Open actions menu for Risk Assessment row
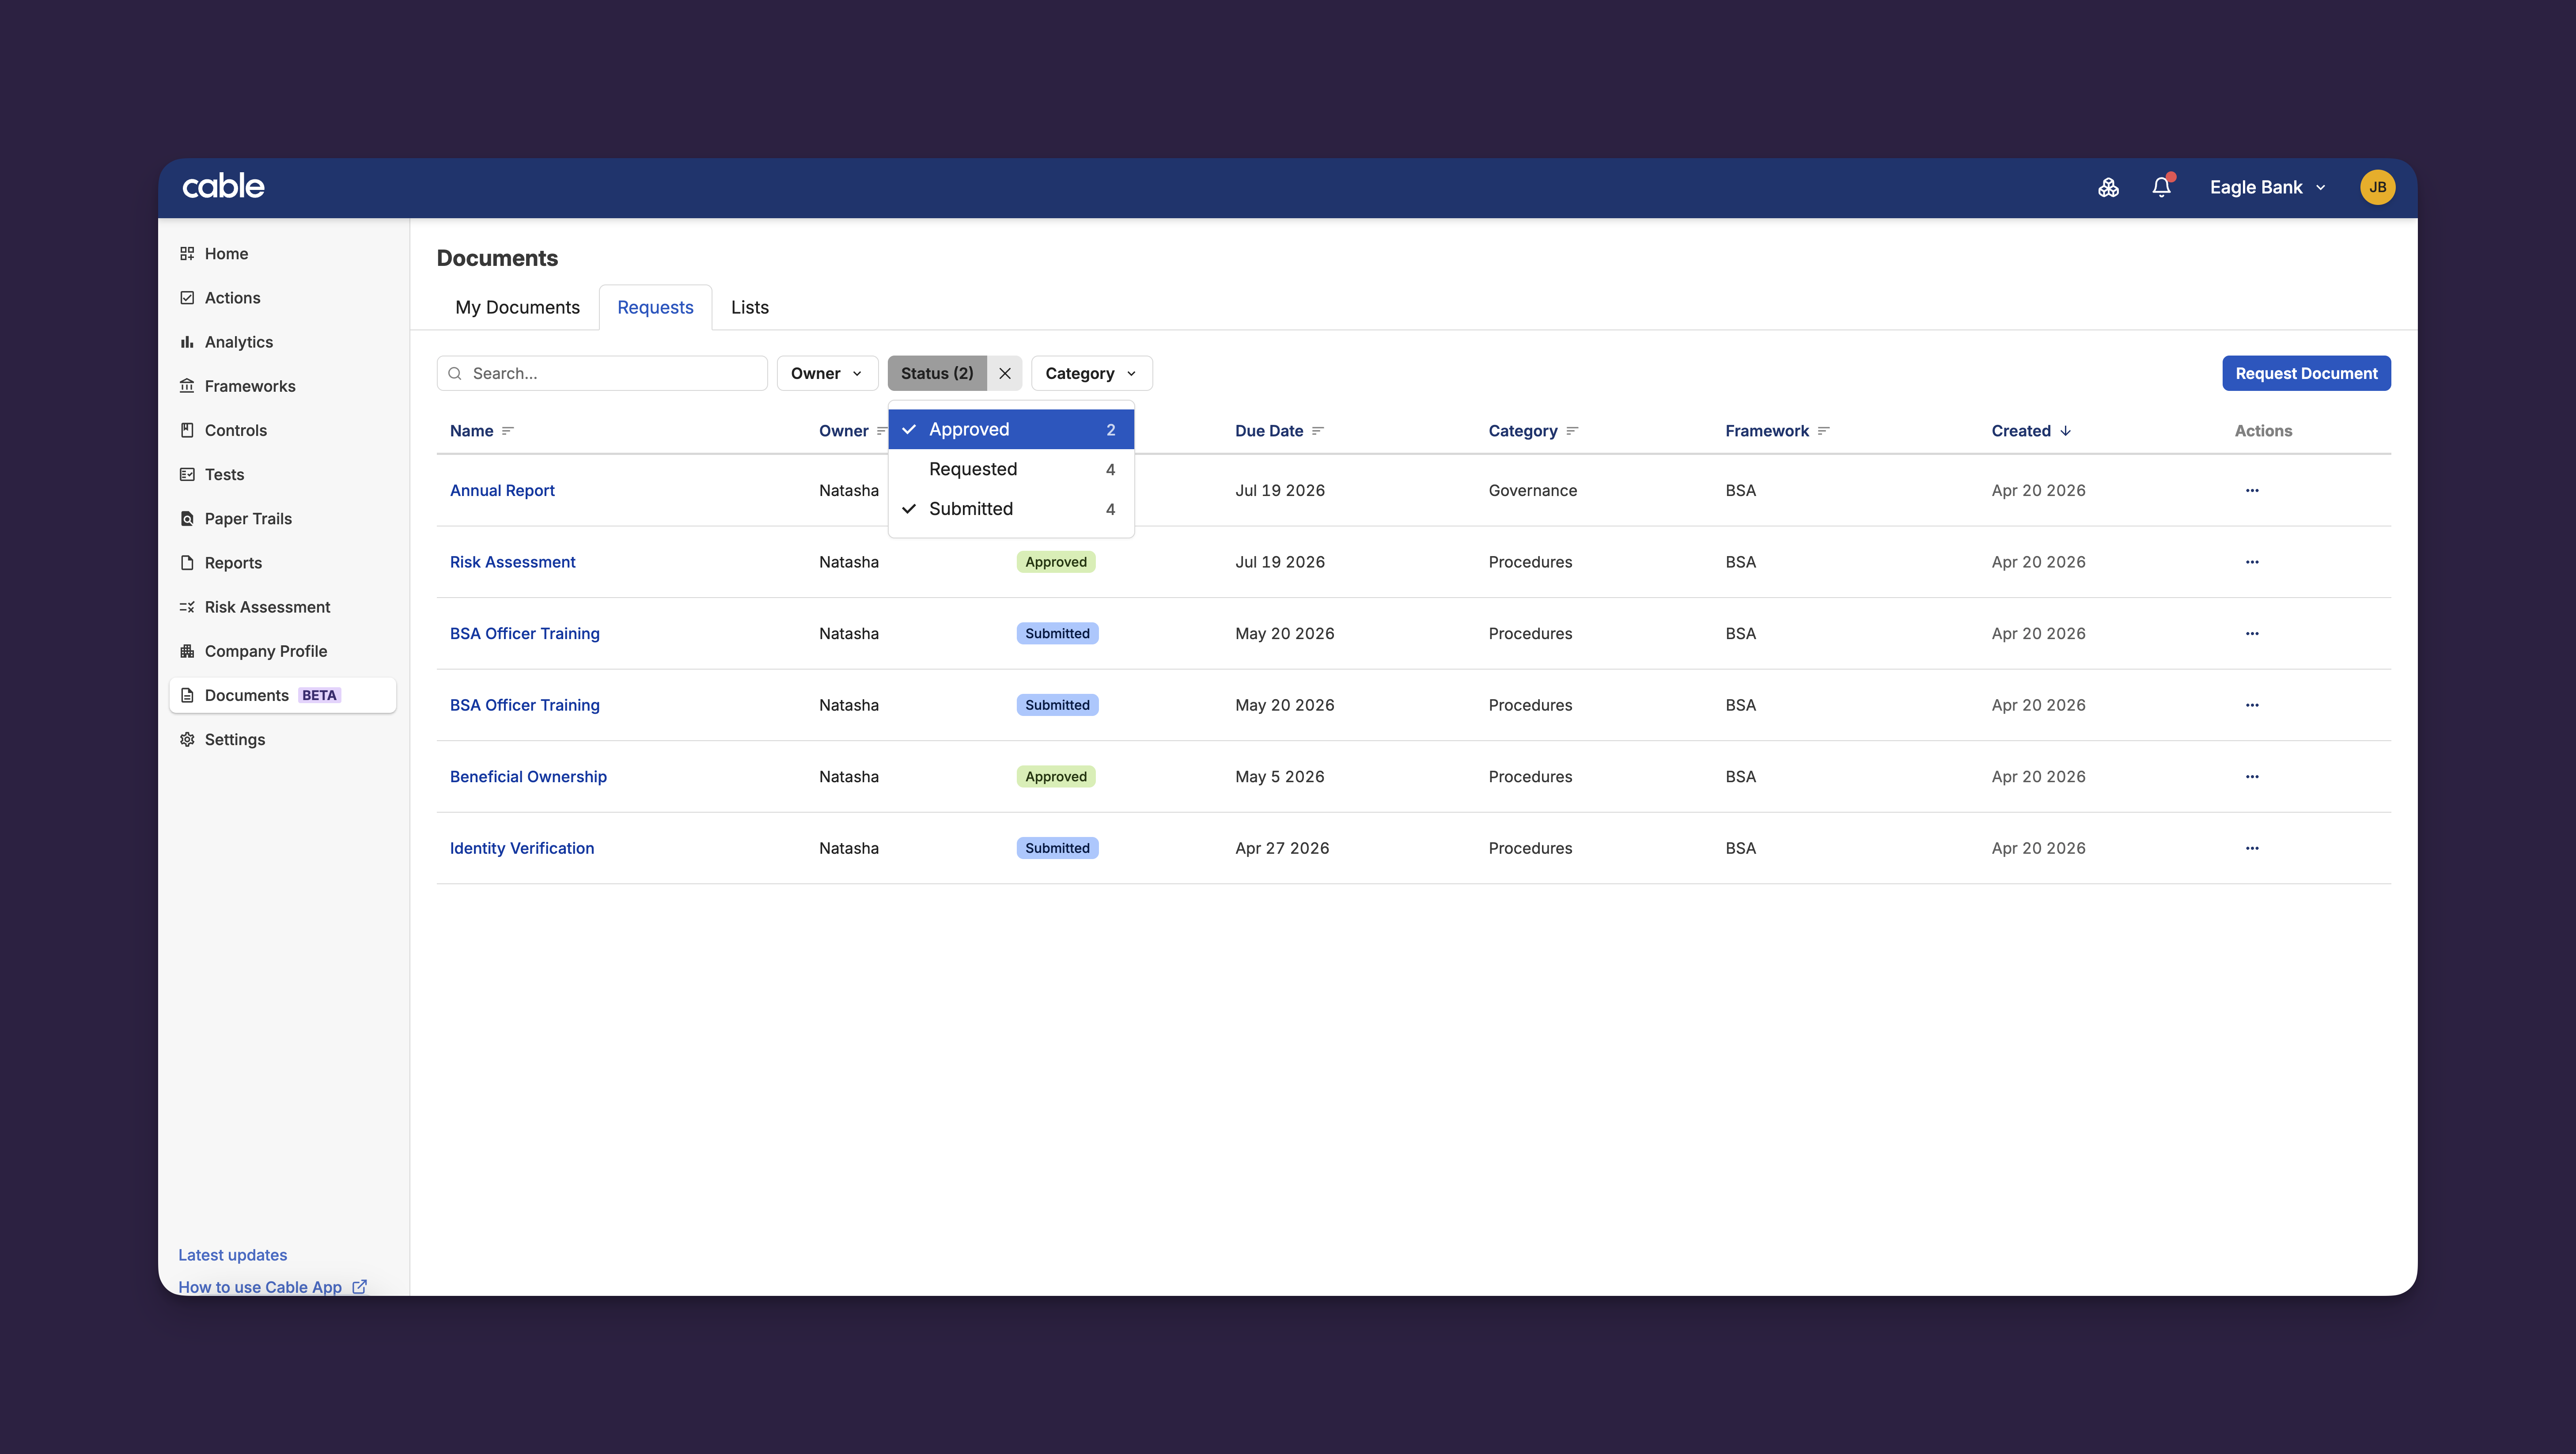Screen dimensions: 2576x1454 (x=2252, y=562)
